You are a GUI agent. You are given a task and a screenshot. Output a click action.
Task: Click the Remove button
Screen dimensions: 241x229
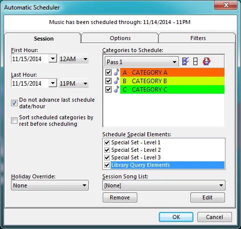point(120,197)
